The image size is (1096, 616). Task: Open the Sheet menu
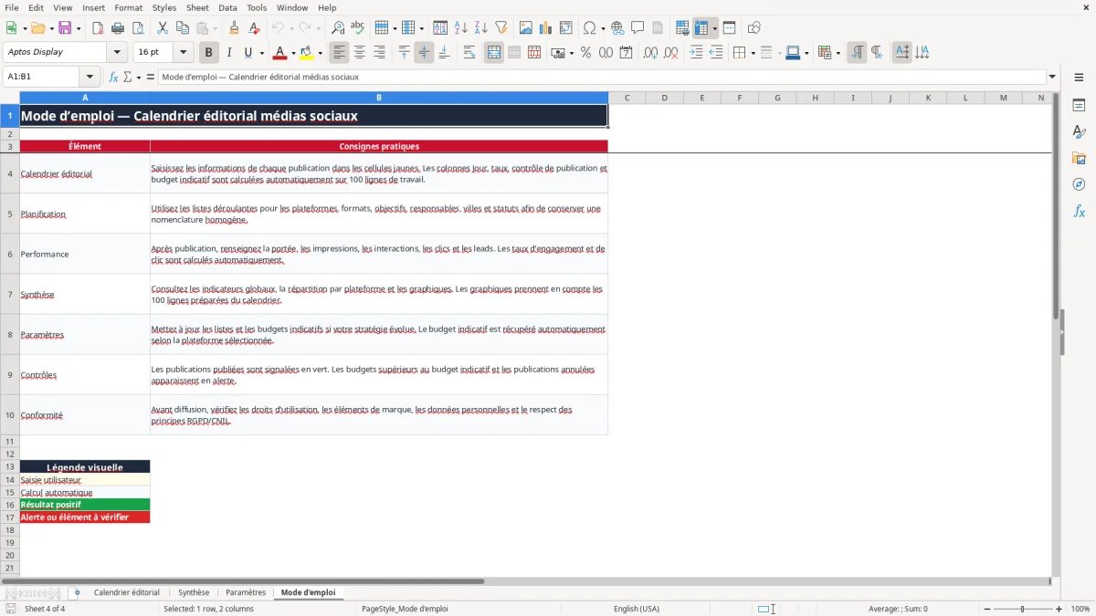[x=197, y=7]
